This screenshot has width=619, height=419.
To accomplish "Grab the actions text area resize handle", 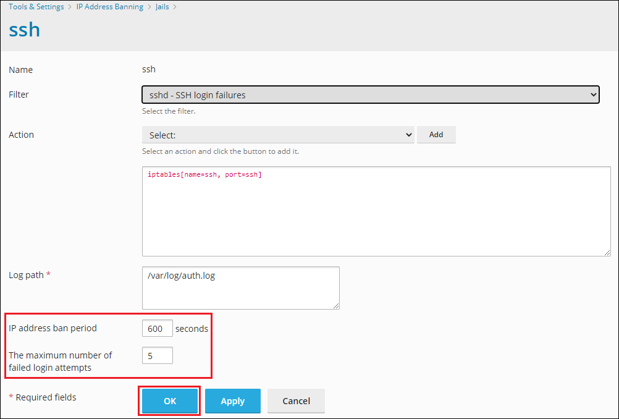I will point(607,252).
